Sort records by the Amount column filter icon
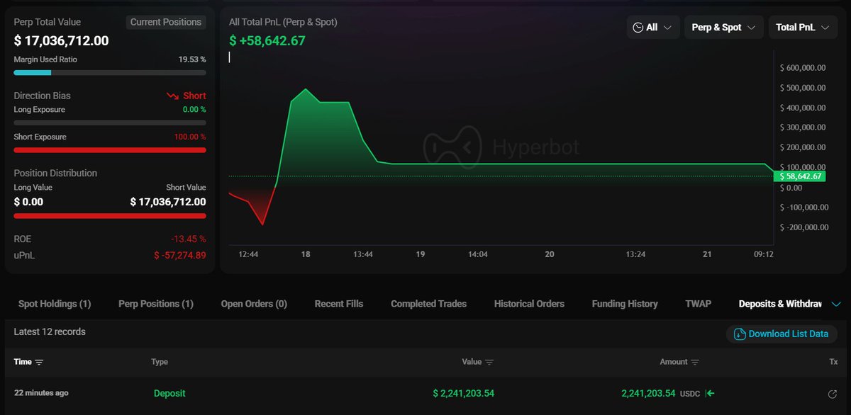The width and height of the screenshot is (851, 415). click(x=695, y=362)
